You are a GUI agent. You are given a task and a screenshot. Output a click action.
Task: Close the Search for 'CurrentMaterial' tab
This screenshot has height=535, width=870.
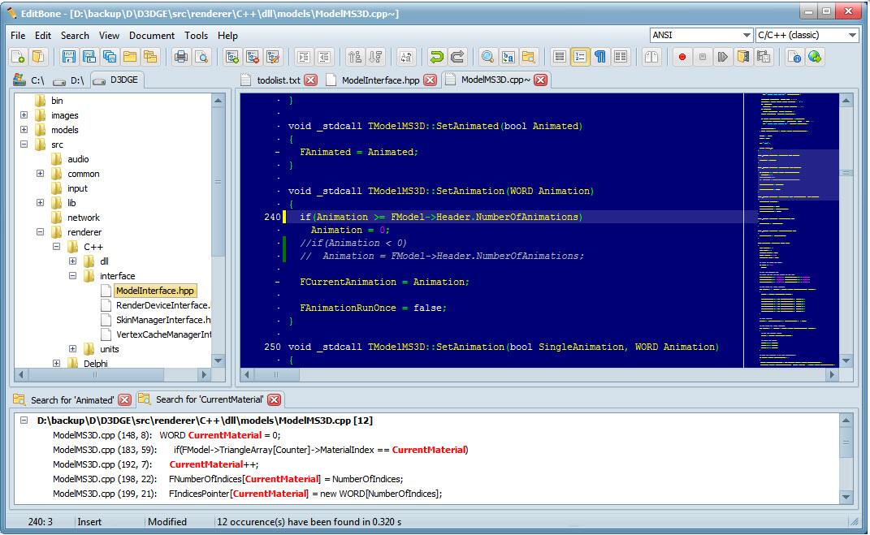(274, 399)
